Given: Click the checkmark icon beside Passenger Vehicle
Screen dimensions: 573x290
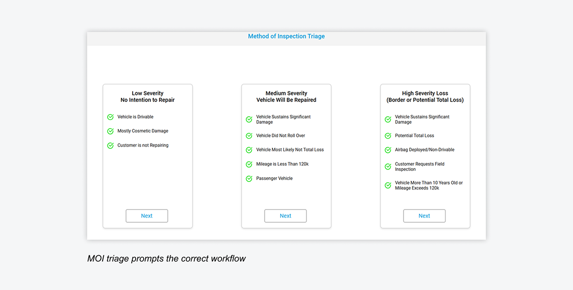Looking at the screenshot, I should 249,179.
